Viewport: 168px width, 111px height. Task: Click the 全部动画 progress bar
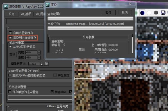point(90,19)
